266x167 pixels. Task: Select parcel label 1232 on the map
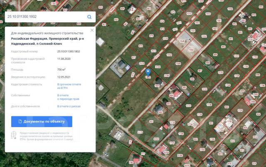coord(204,89)
